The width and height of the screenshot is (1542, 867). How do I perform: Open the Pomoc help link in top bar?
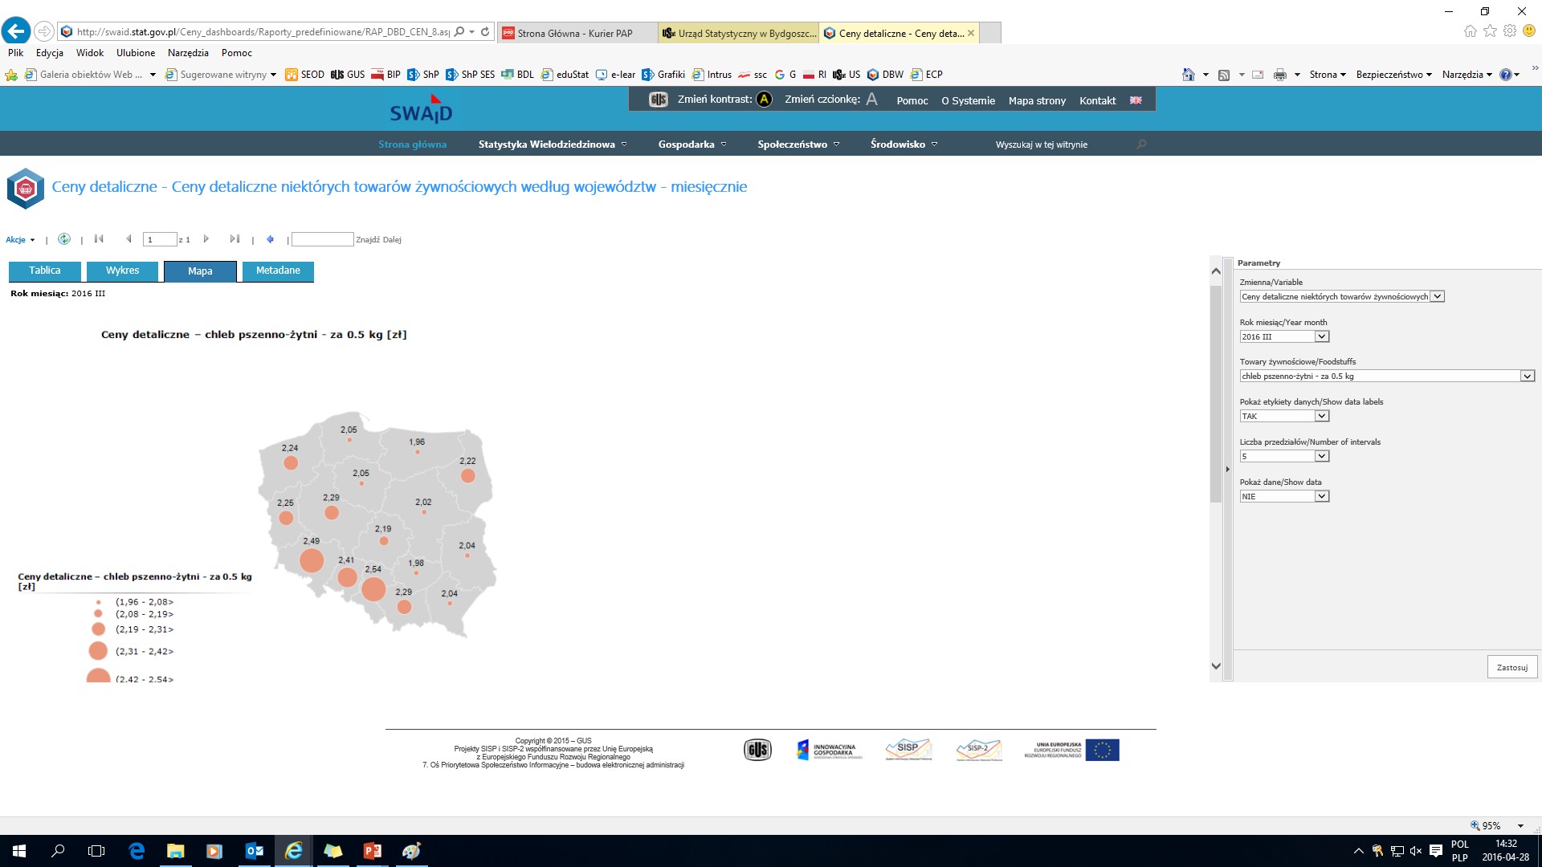(912, 100)
